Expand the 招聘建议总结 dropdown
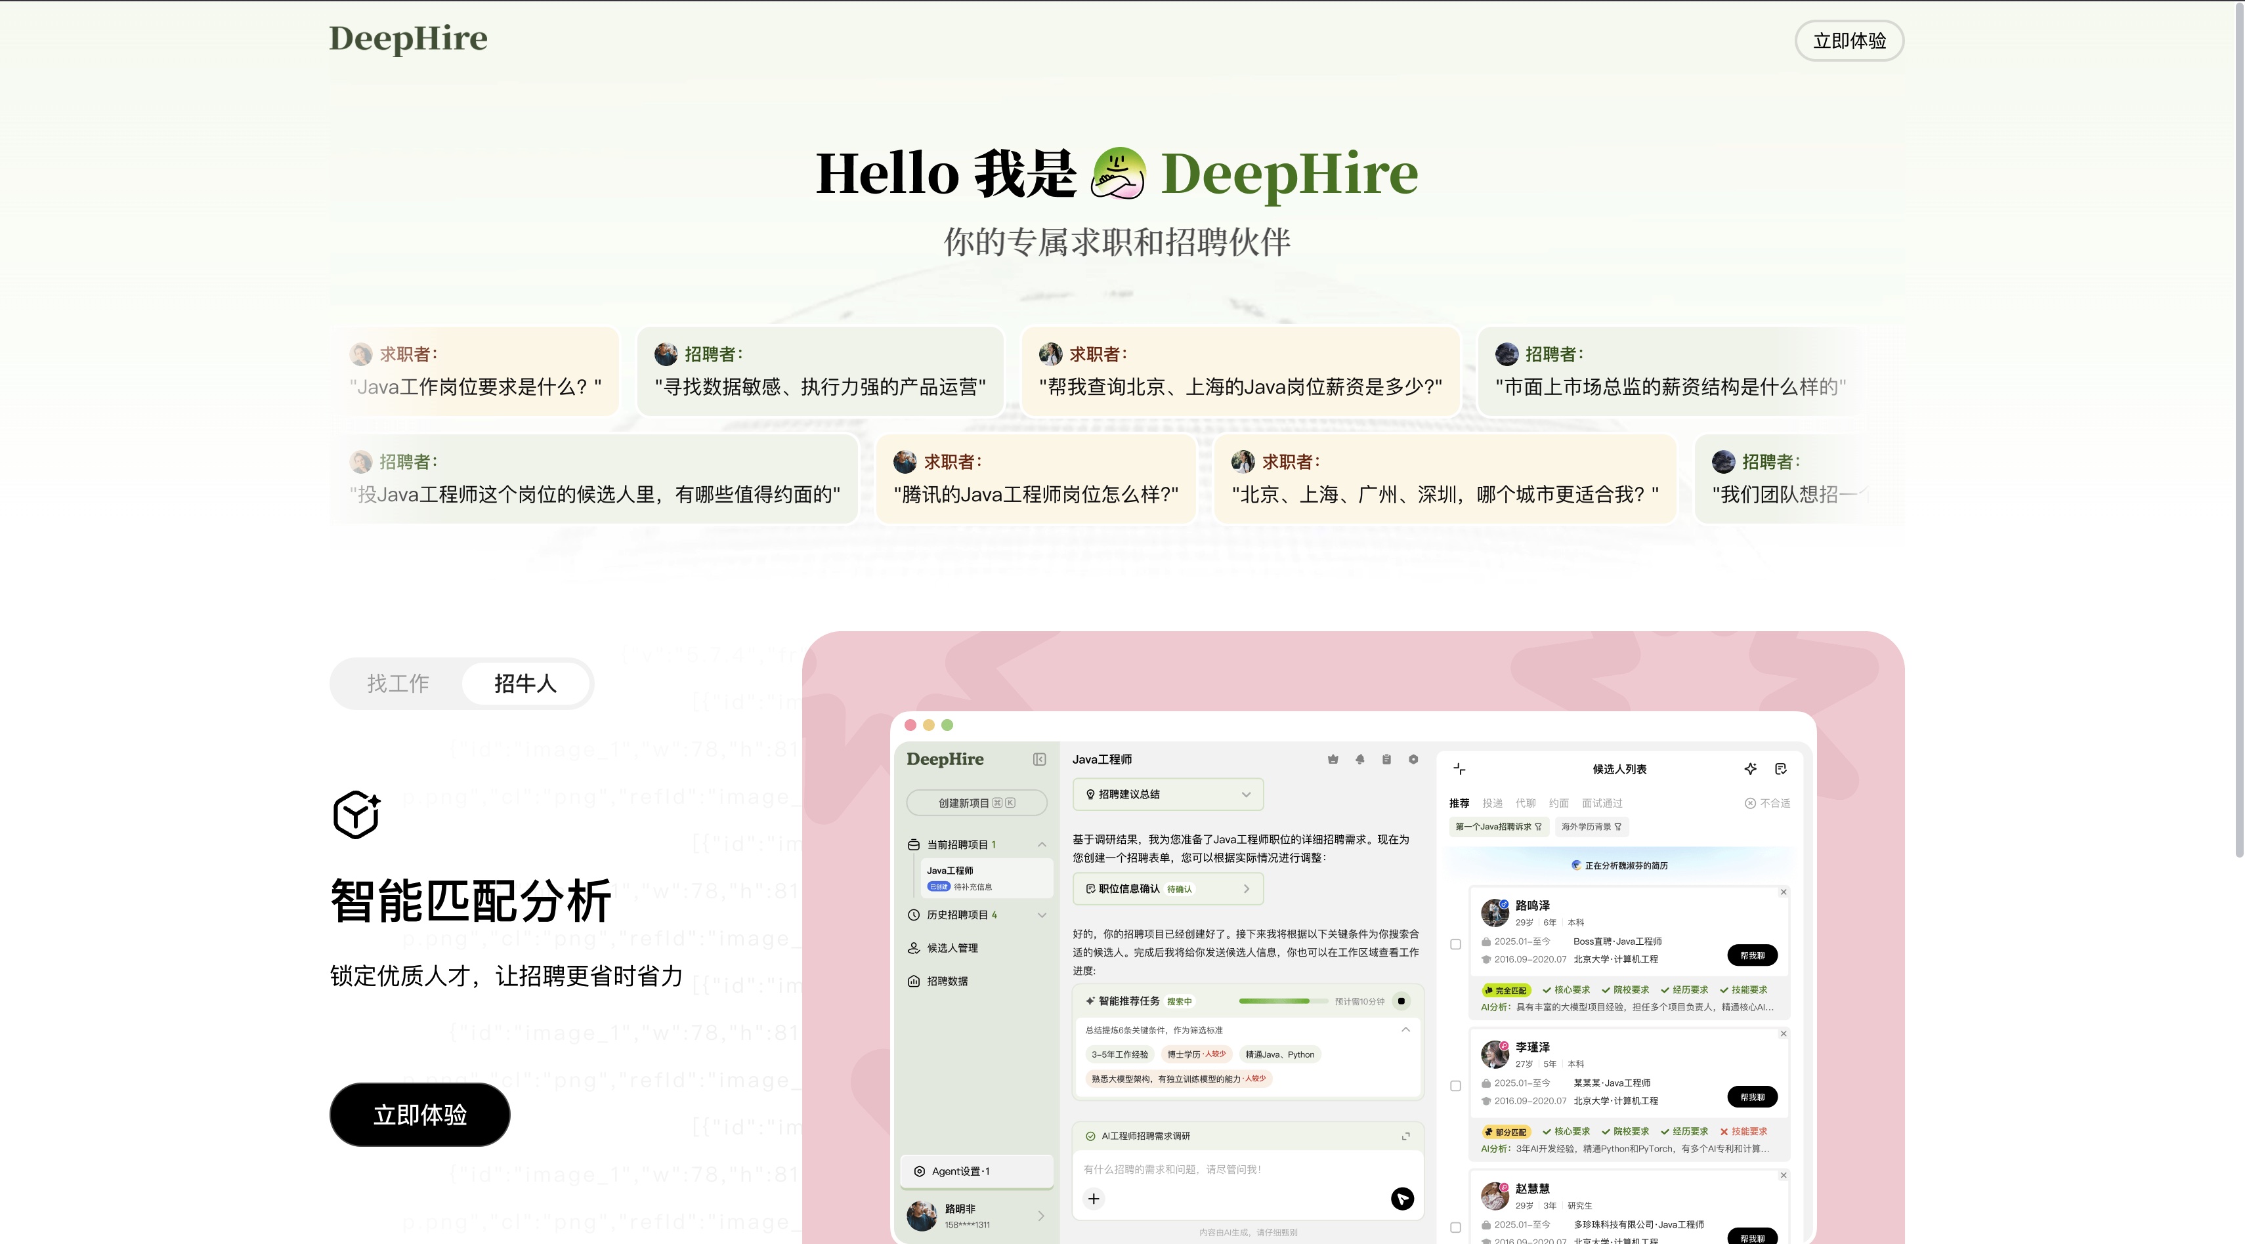 coord(1245,795)
